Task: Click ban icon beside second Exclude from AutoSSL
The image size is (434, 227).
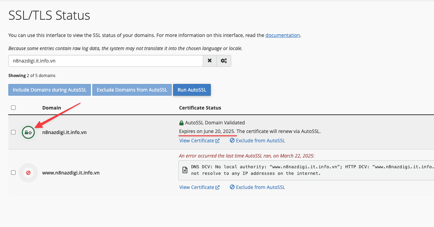Action: (x=232, y=187)
